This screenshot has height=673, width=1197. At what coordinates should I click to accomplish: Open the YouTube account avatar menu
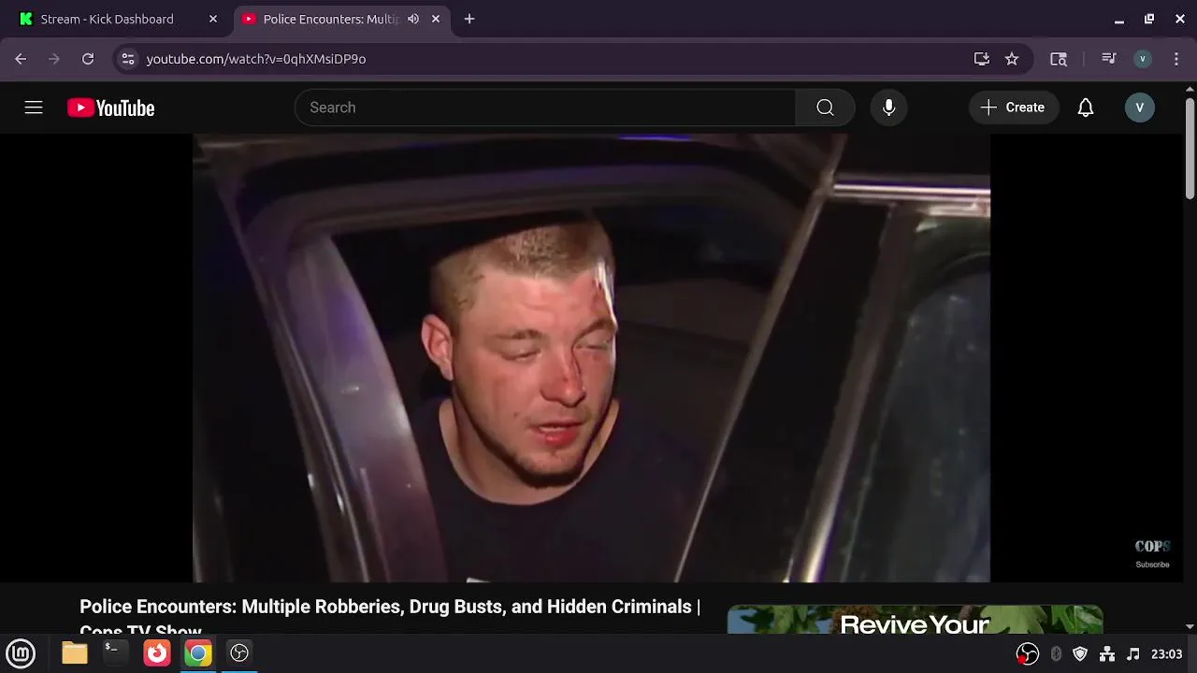pyautogui.click(x=1139, y=107)
